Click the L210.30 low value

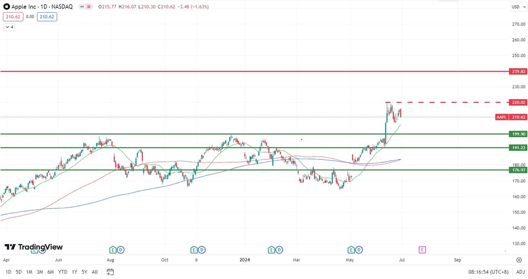tap(148, 7)
